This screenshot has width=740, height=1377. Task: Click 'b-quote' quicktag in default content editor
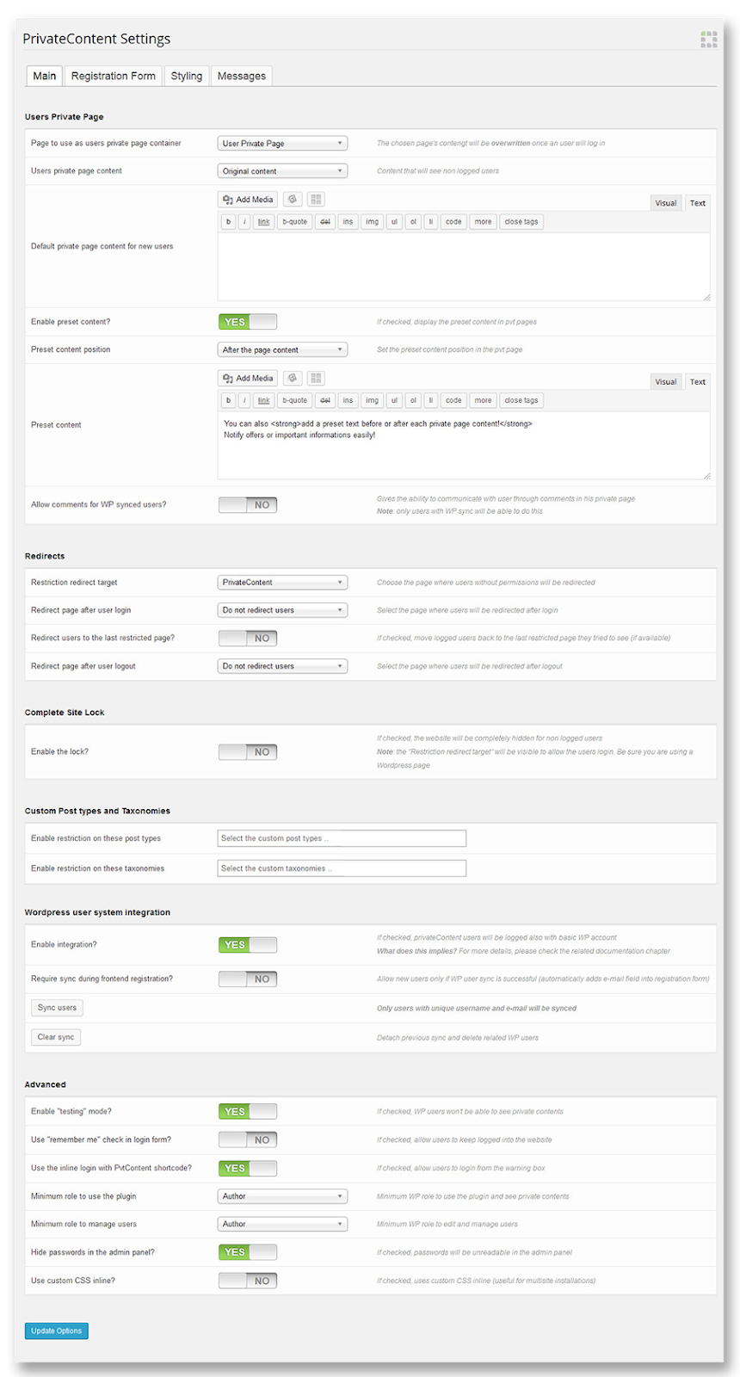(294, 222)
